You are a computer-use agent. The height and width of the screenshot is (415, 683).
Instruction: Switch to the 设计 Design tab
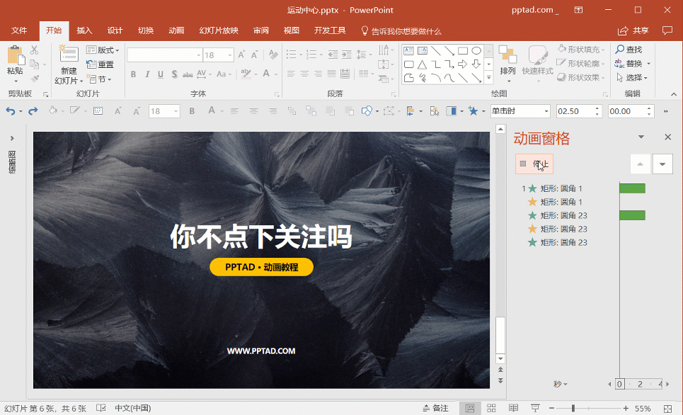[115, 30]
